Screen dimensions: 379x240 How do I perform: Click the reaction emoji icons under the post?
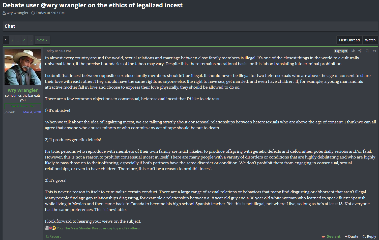point(50,228)
